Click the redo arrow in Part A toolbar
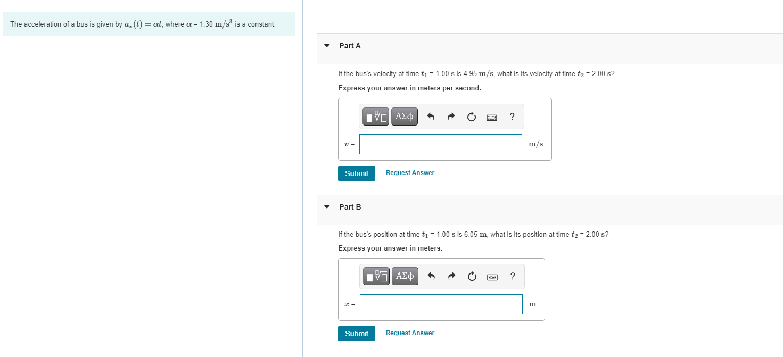 pyautogui.click(x=451, y=116)
